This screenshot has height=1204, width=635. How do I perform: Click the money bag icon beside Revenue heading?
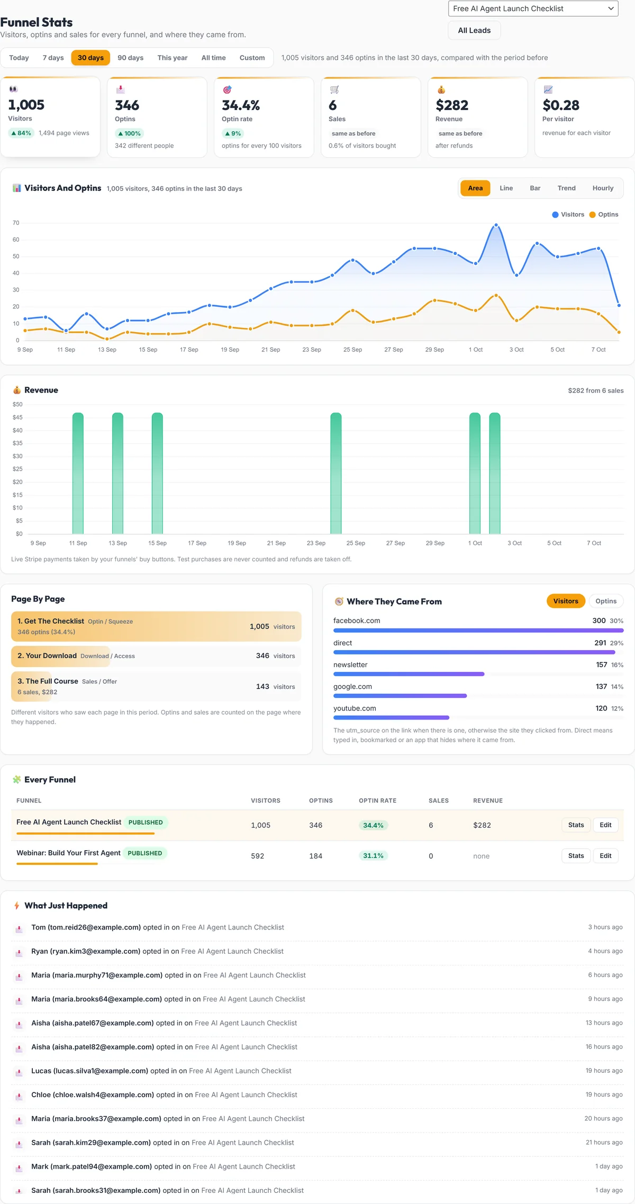[x=17, y=390]
